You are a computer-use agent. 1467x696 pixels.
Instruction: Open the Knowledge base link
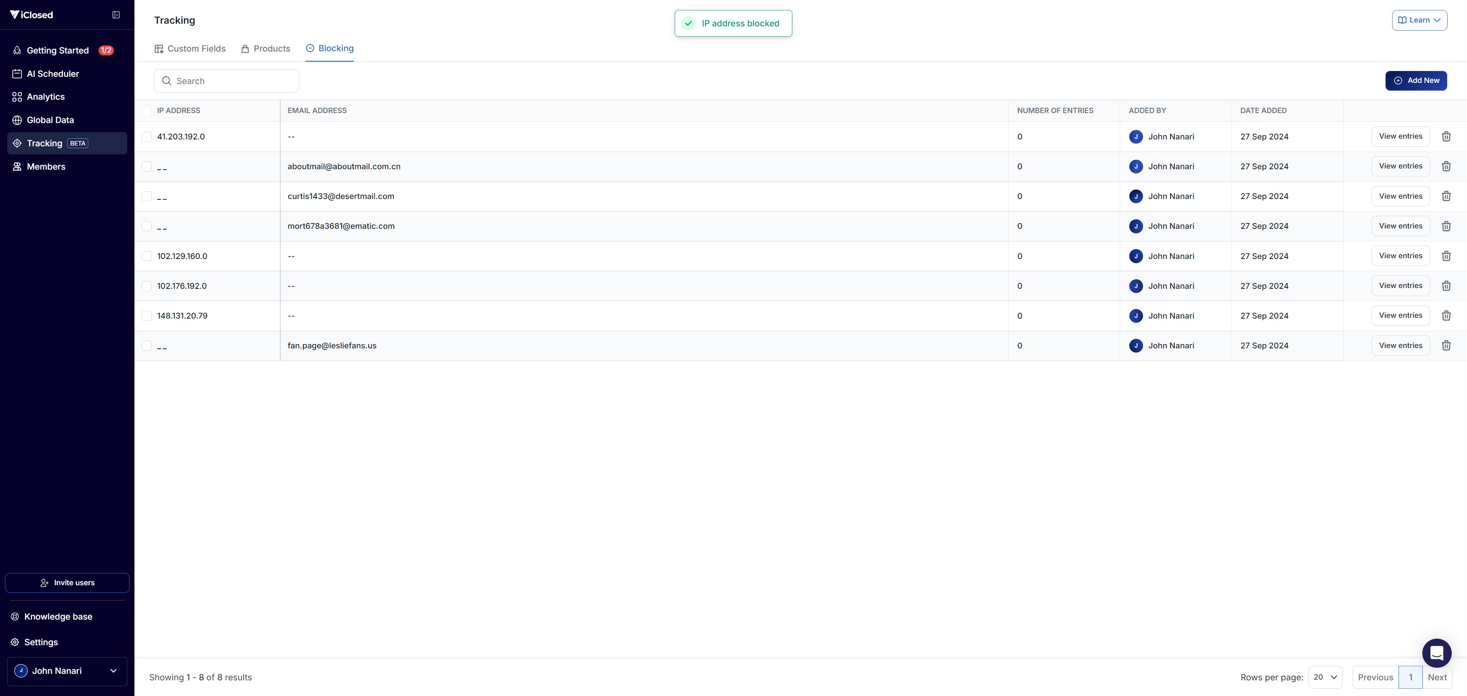58,616
